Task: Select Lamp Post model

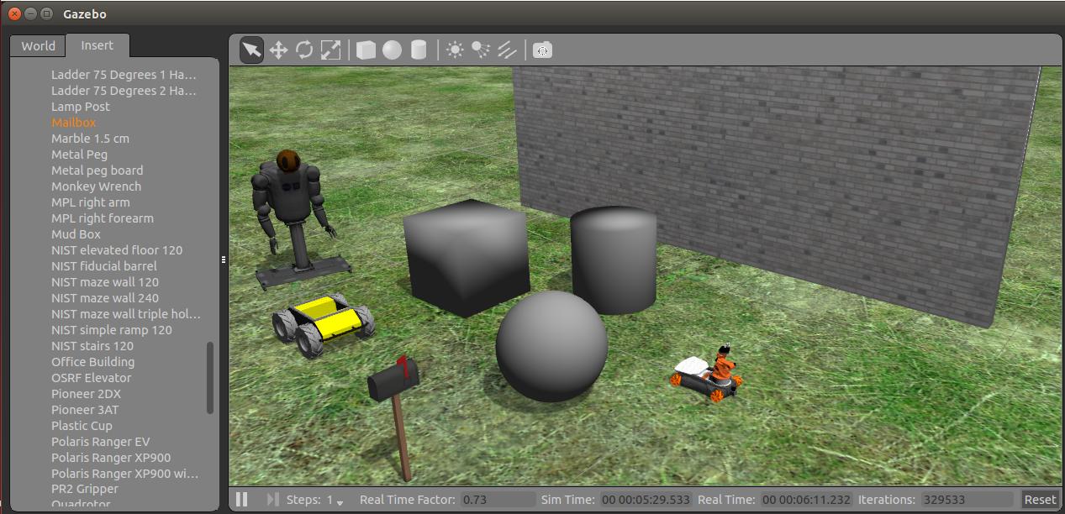Action: pyautogui.click(x=81, y=106)
